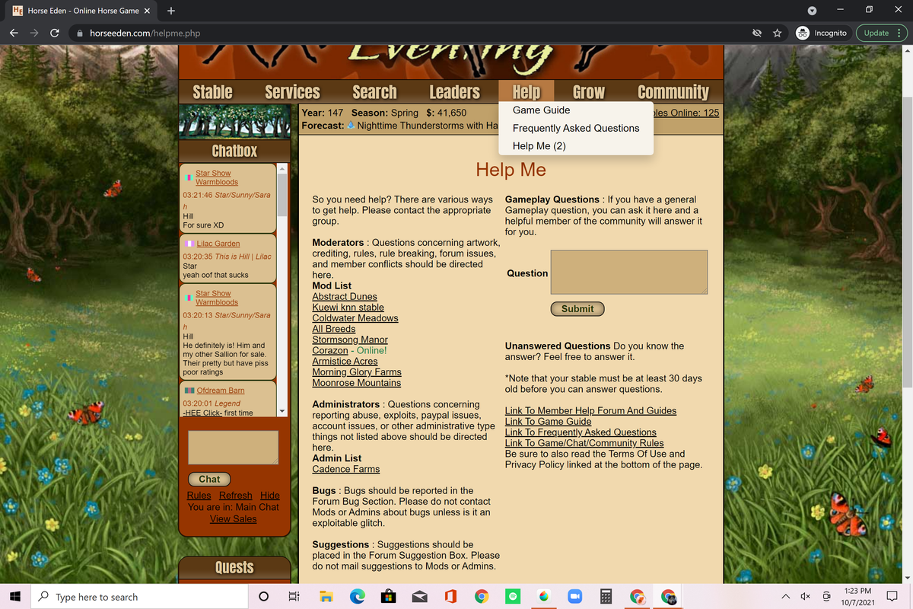Screen dimensions: 913x609
Task: Submit the gameplay question
Action: (577, 308)
